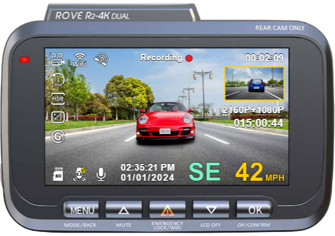Tap the auto exposure icon
This screenshot has width=335, height=236.
pyautogui.click(x=58, y=117)
